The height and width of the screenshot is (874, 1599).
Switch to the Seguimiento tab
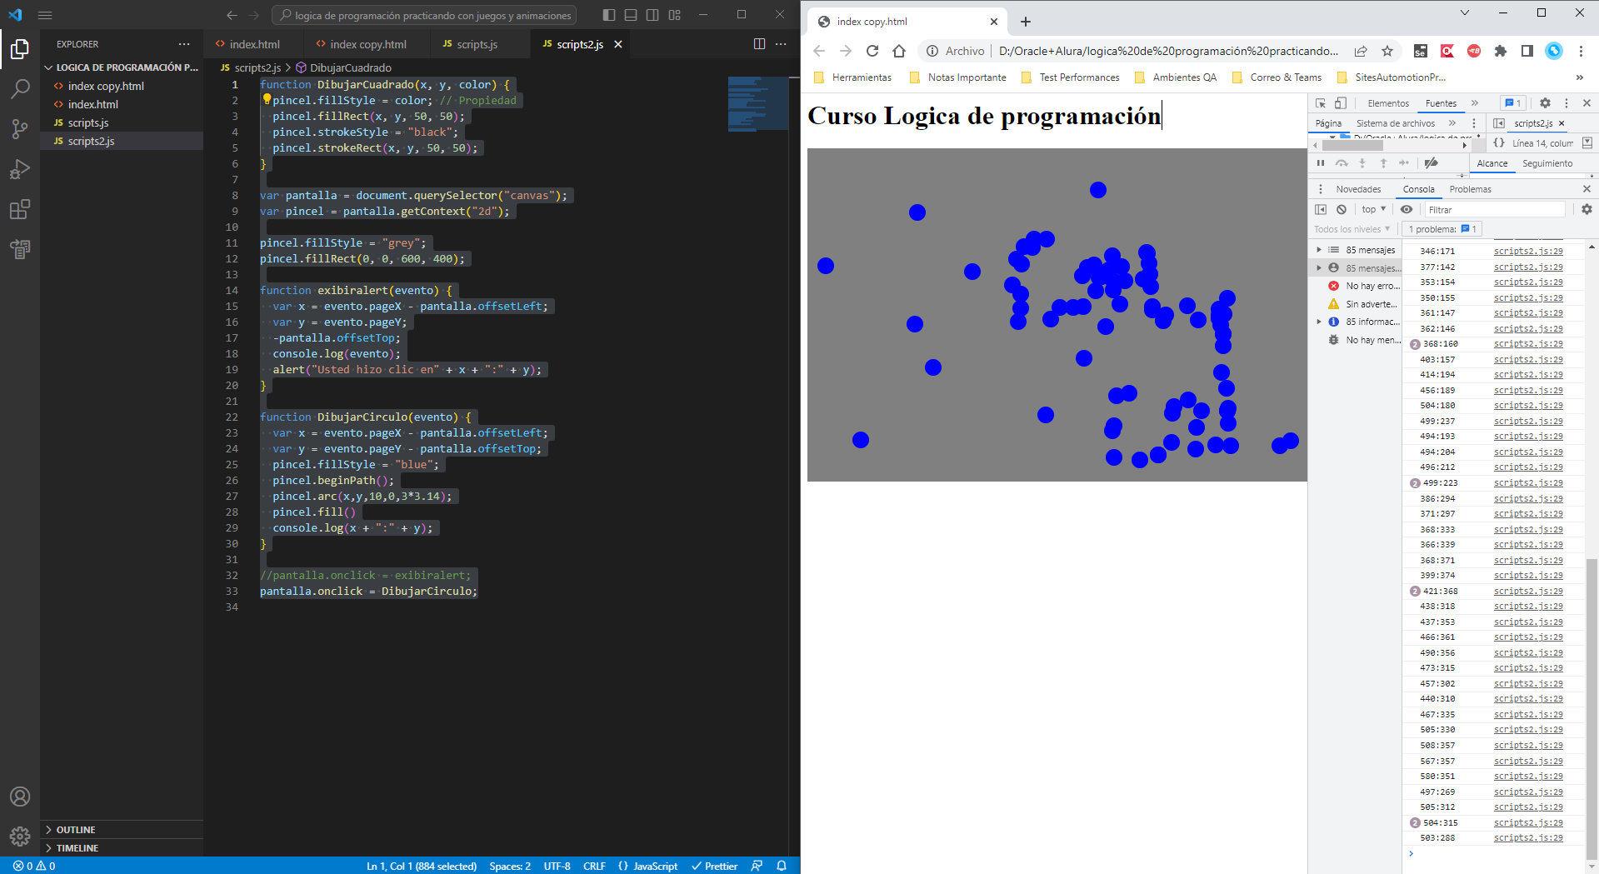[1547, 163]
